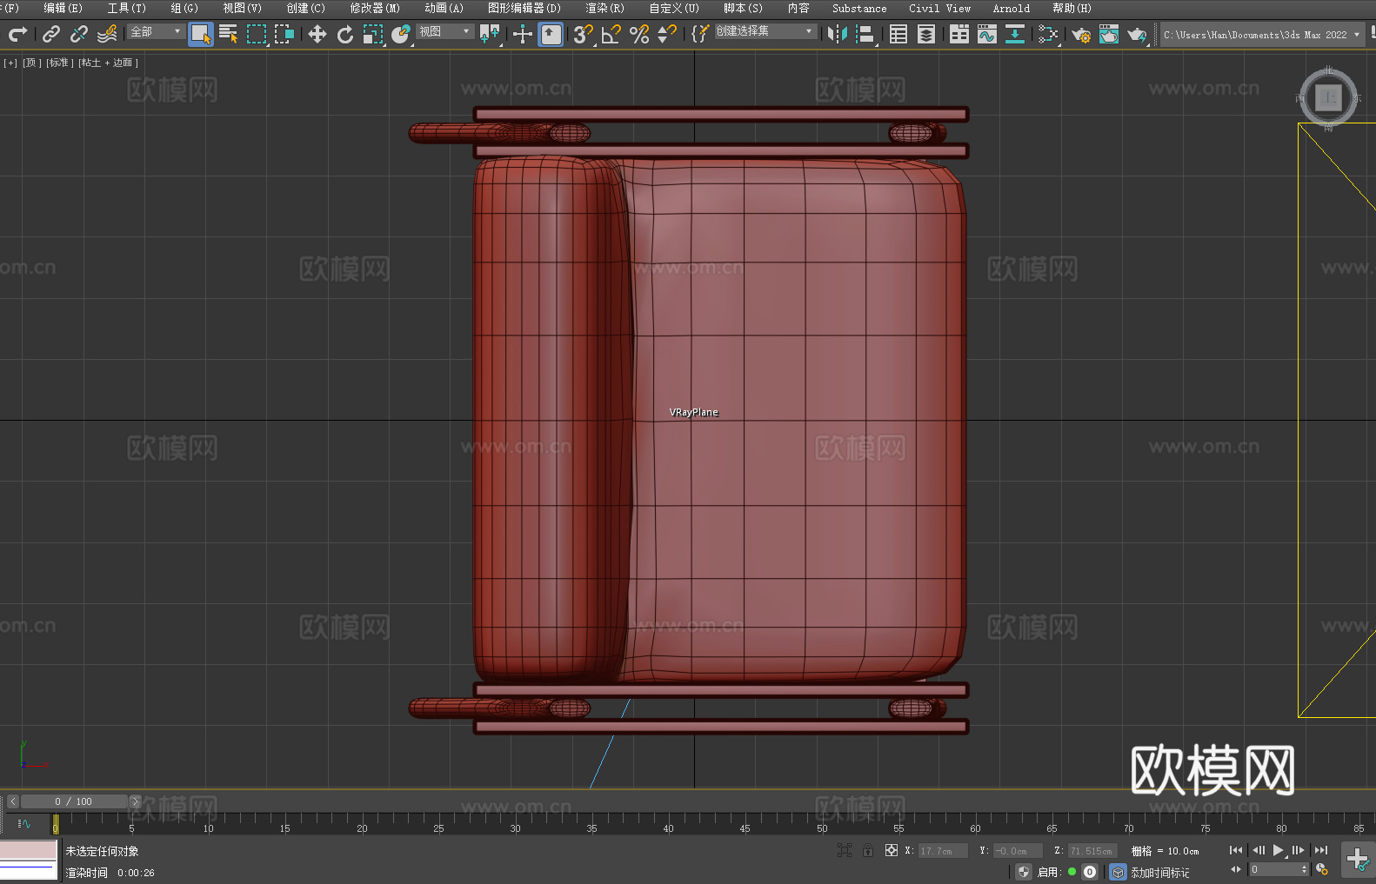The image size is (1376, 884).
Task: Activate the Select and Rotate tool
Action: coord(345,34)
